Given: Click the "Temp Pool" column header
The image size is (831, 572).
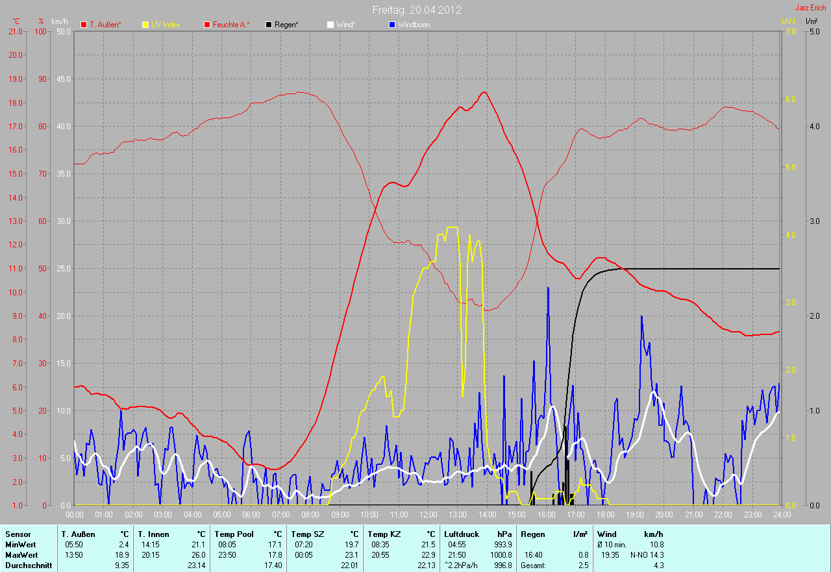Looking at the screenshot, I should coord(233,534).
